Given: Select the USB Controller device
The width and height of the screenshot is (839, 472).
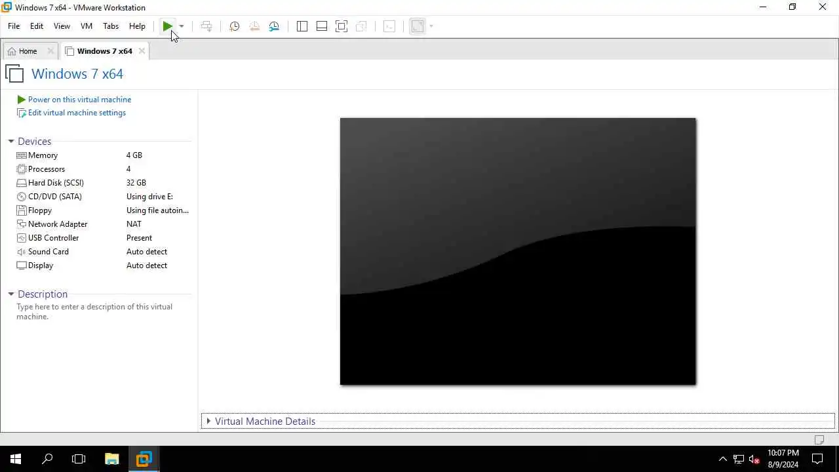Looking at the screenshot, I should point(103,238).
